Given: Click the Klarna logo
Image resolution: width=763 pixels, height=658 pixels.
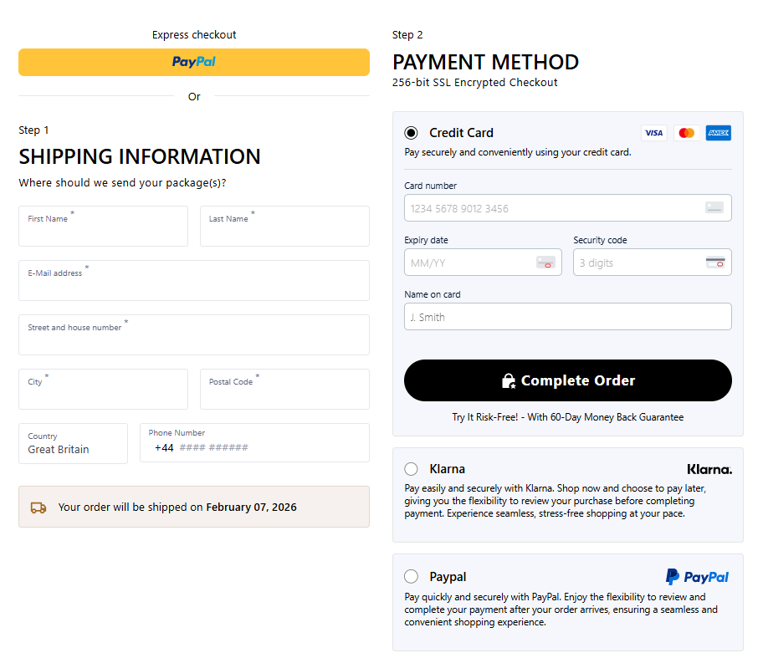Looking at the screenshot, I should point(709,469).
